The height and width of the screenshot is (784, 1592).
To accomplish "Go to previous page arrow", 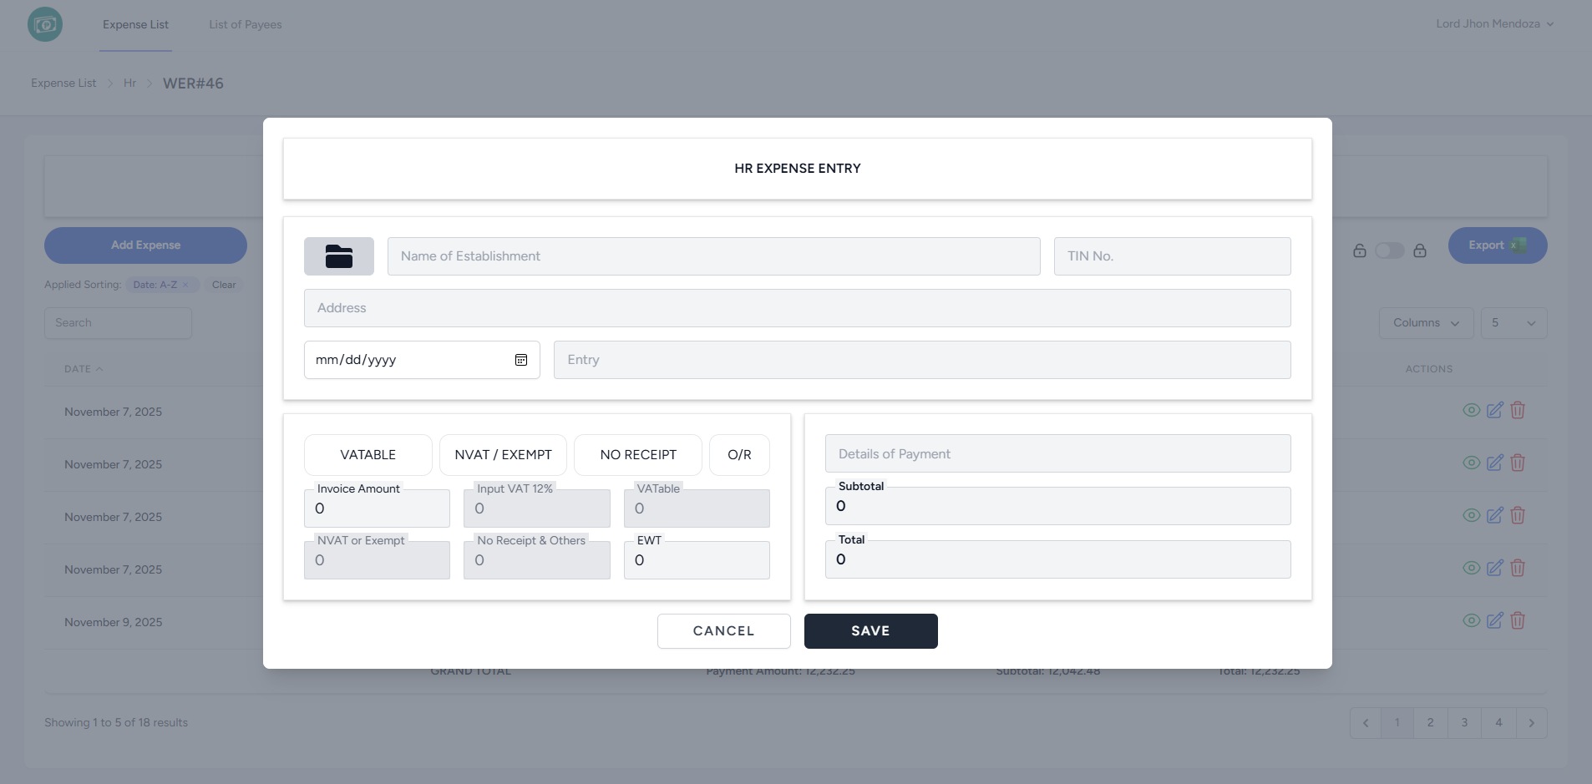I will pos(1366,723).
